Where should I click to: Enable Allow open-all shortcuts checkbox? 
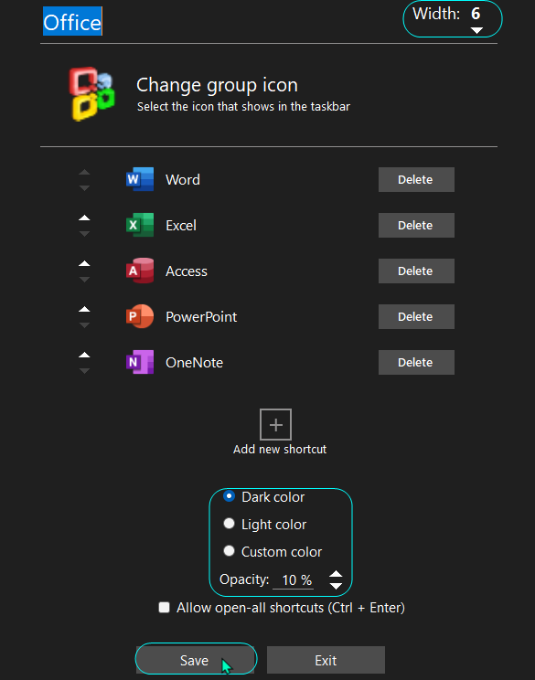(x=164, y=607)
